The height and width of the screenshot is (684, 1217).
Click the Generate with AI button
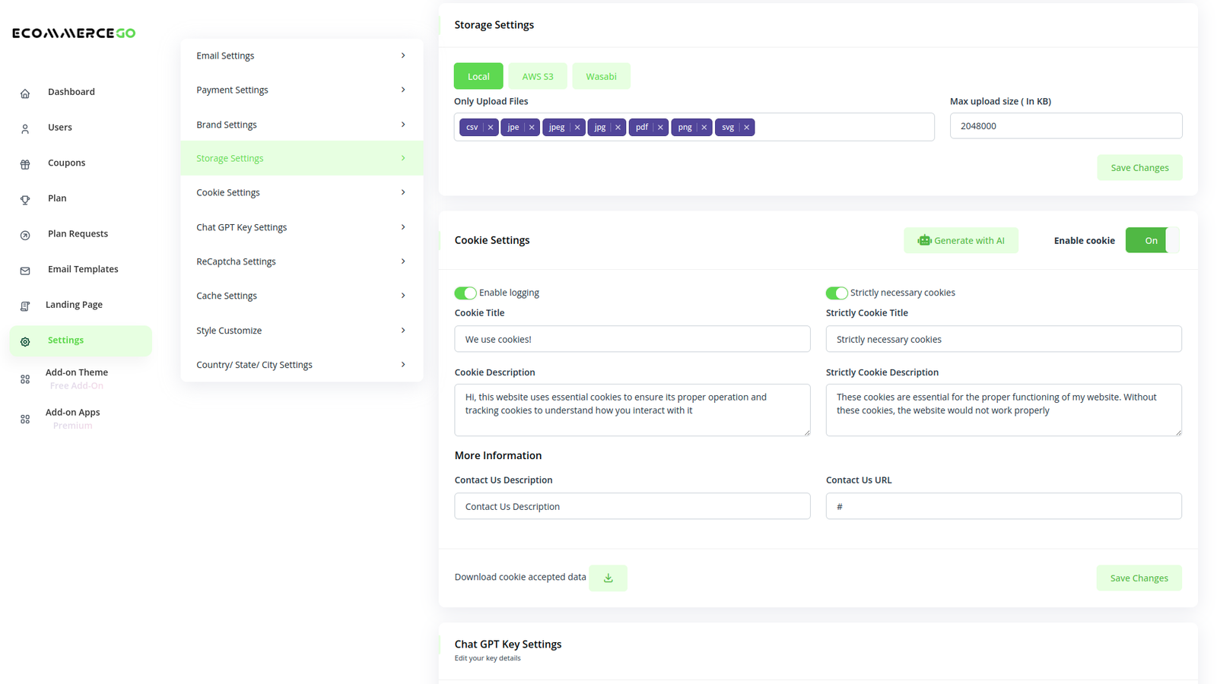tap(961, 241)
